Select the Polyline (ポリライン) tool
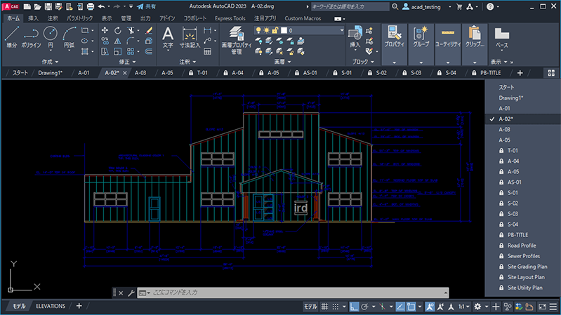Image resolution: width=561 pixels, height=315 pixels. coord(31,37)
